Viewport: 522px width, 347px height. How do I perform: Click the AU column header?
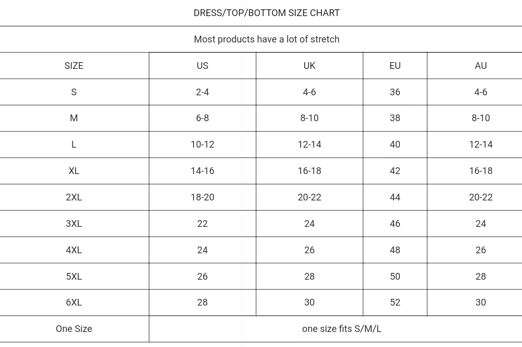tap(481, 66)
